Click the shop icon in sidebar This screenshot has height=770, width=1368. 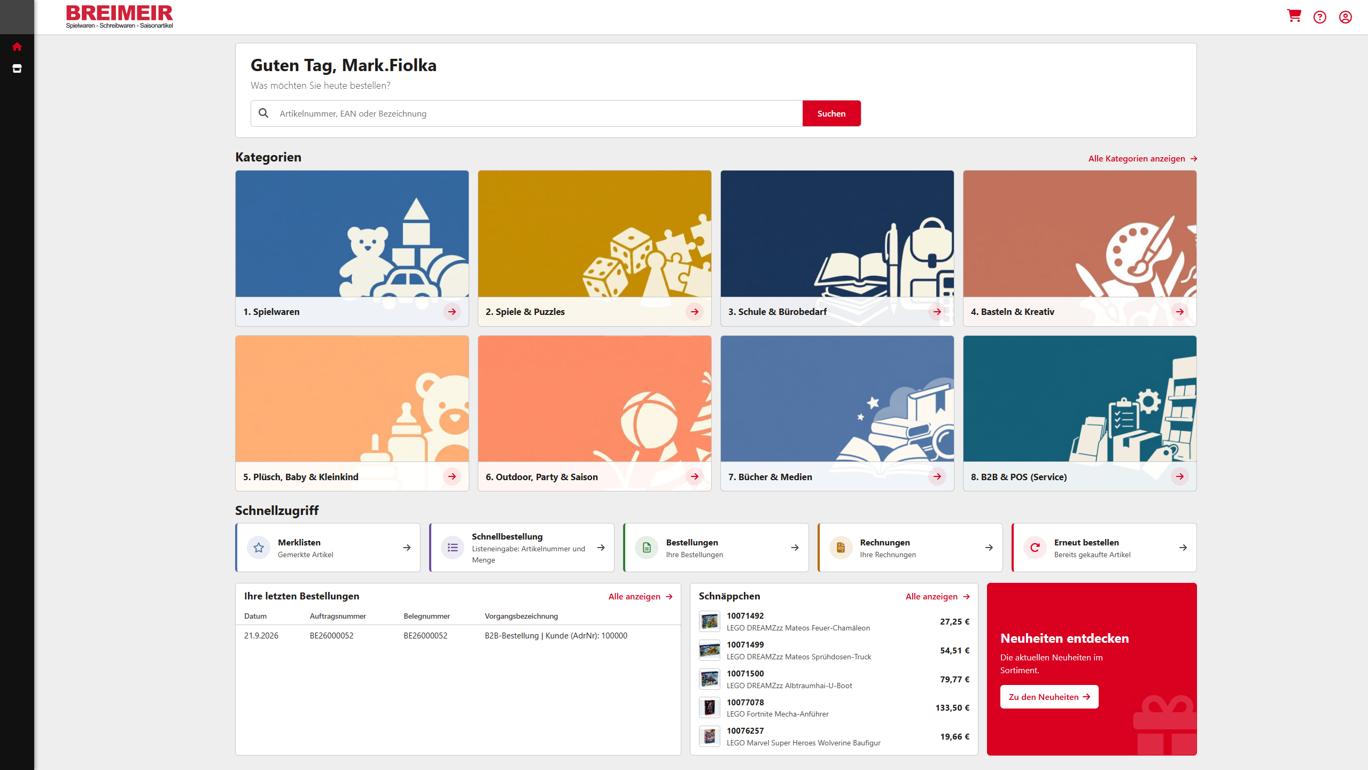(17, 68)
